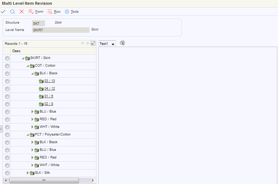Click the scrollbar right arrow
This screenshot has height=184, width=278.
[x=93, y=180]
